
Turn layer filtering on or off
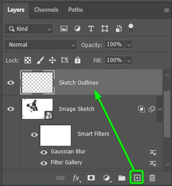[x=131, y=29]
